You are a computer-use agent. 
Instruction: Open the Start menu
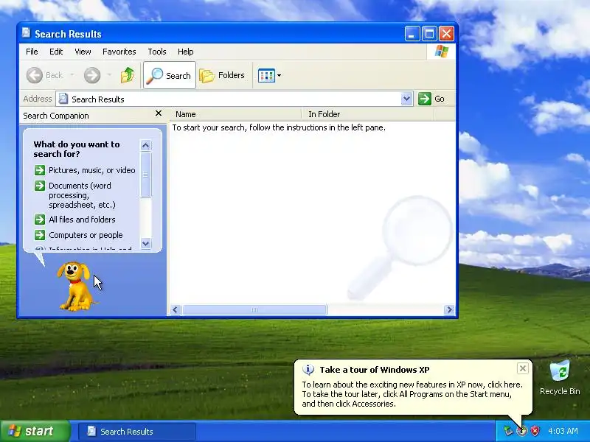pyautogui.click(x=35, y=431)
